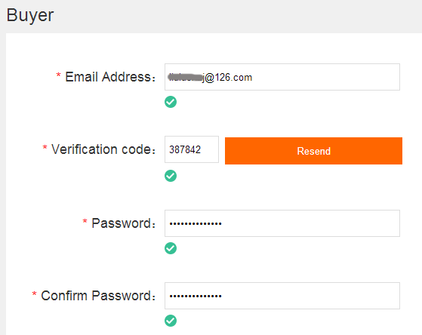This screenshot has width=422, height=335.
Task: Click the green checkmark below Confirm Password
Action: 171,321
